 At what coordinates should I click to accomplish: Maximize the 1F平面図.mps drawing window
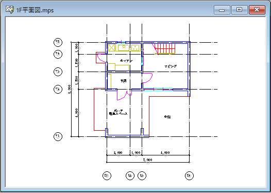(240, 10)
